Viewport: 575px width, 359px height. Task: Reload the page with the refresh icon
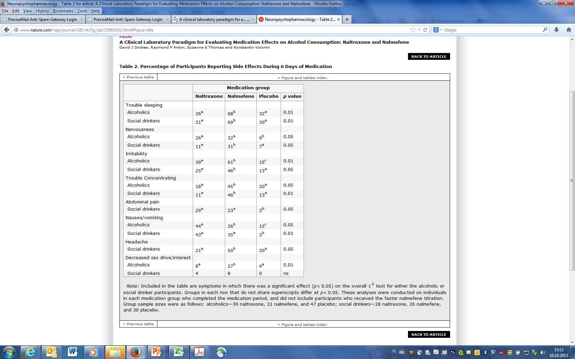pos(425,30)
